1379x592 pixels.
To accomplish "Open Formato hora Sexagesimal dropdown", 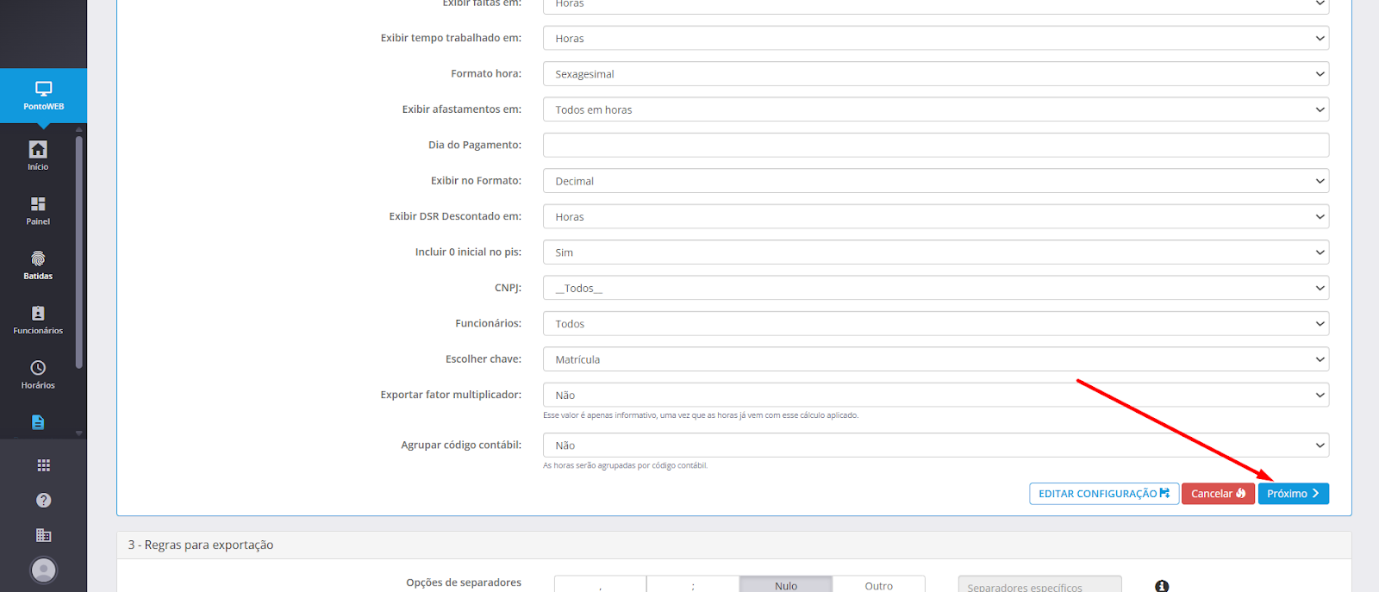I will point(936,74).
